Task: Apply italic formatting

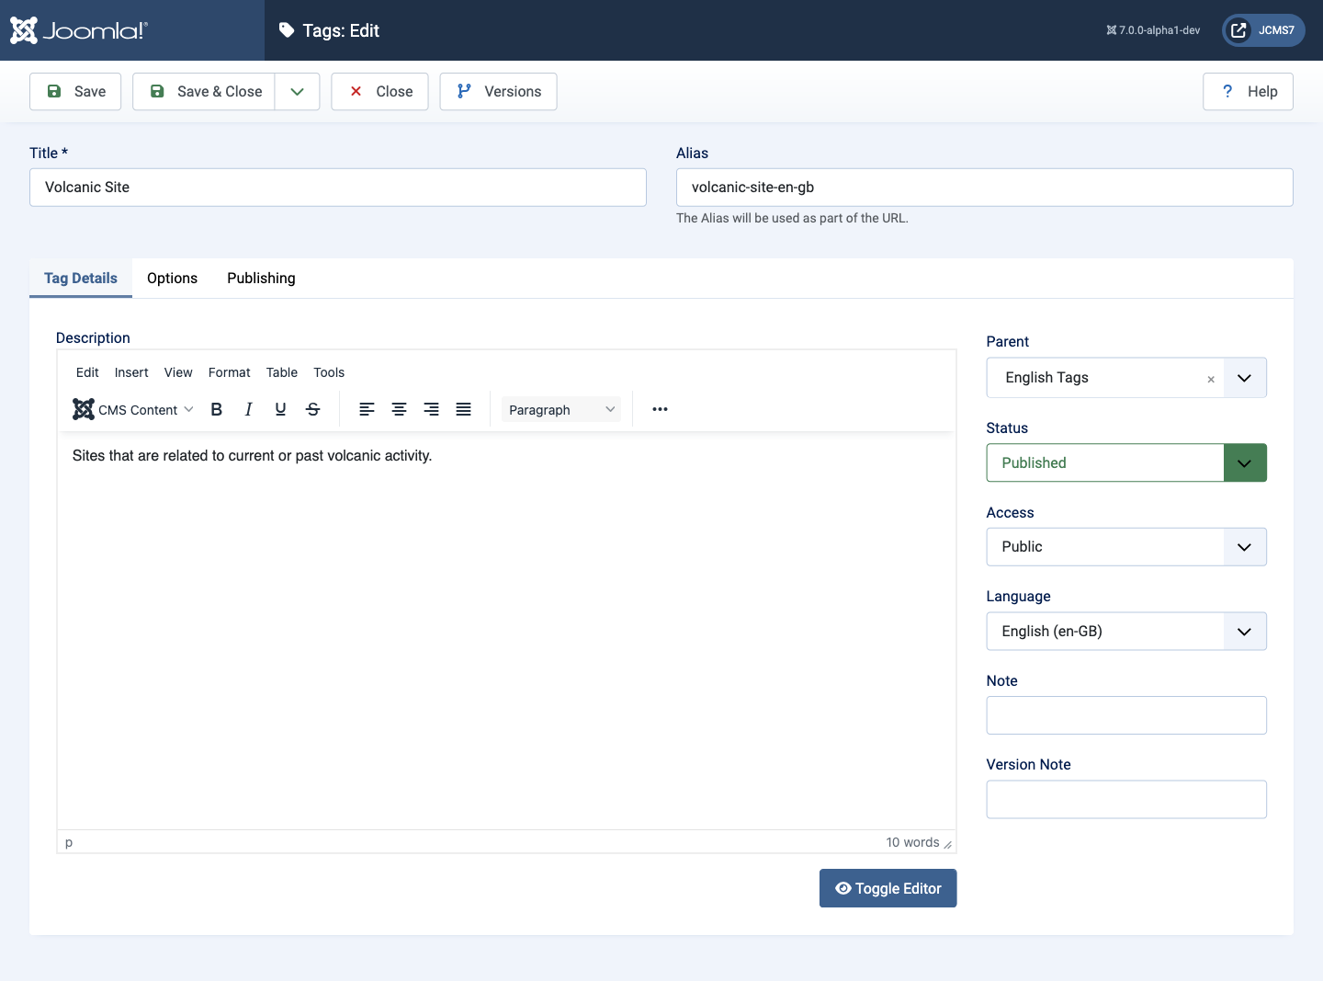Action: click(x=248, y=409)
